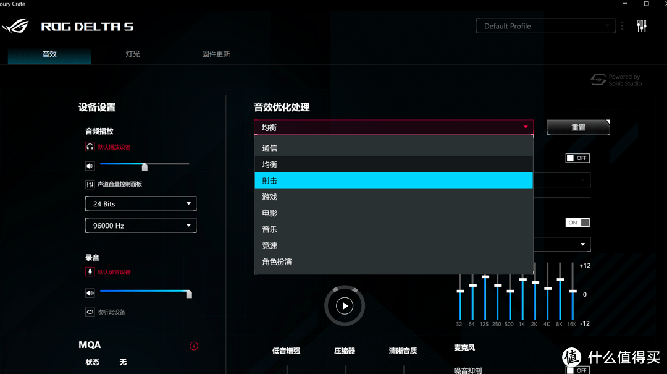Open the 声道音量控制面板 mixer icon
Screen dimensions: 667x374
tap(90, 184)
